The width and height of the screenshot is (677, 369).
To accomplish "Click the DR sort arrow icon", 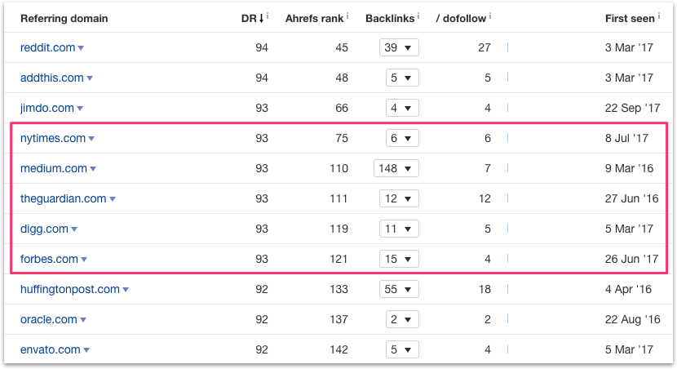I will (261, 18).
